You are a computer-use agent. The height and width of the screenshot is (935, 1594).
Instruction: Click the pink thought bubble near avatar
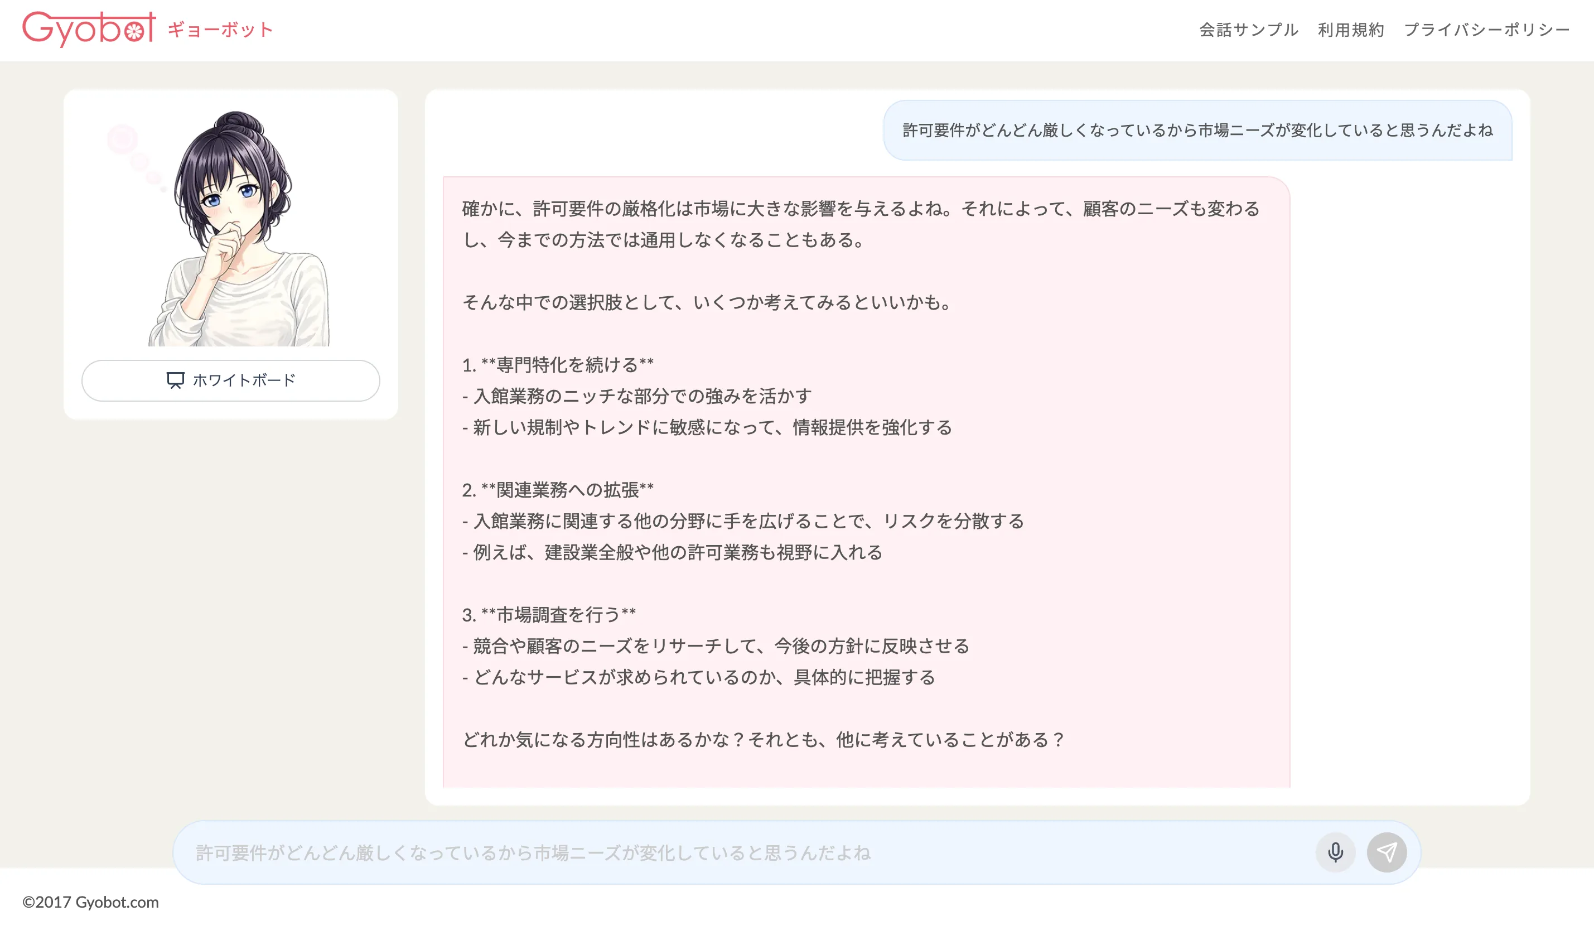[x=123, y=139]
